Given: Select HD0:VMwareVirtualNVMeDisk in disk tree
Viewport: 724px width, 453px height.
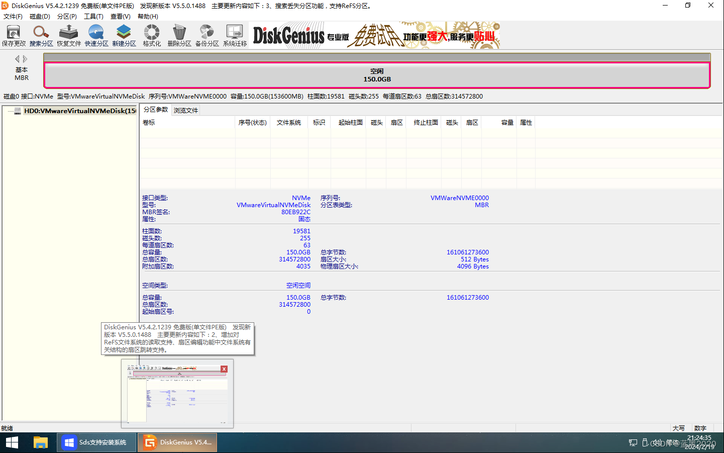Looking at the screenshot, I should (80, 111).
